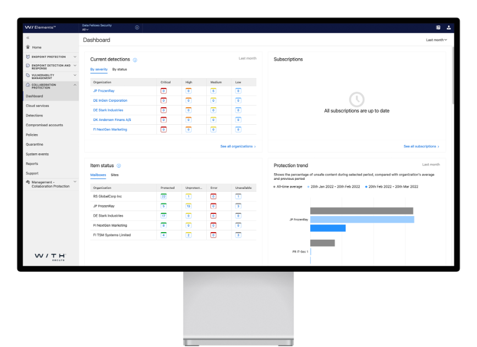Expand Vulnerability Management menu
This screenshot has width=477, height=347.
point(75,75)
